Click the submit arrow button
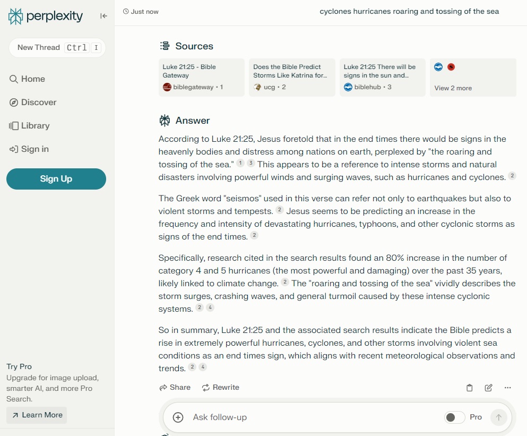 498,417
